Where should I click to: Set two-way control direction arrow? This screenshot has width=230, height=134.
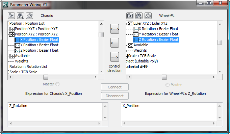[114, 29]
